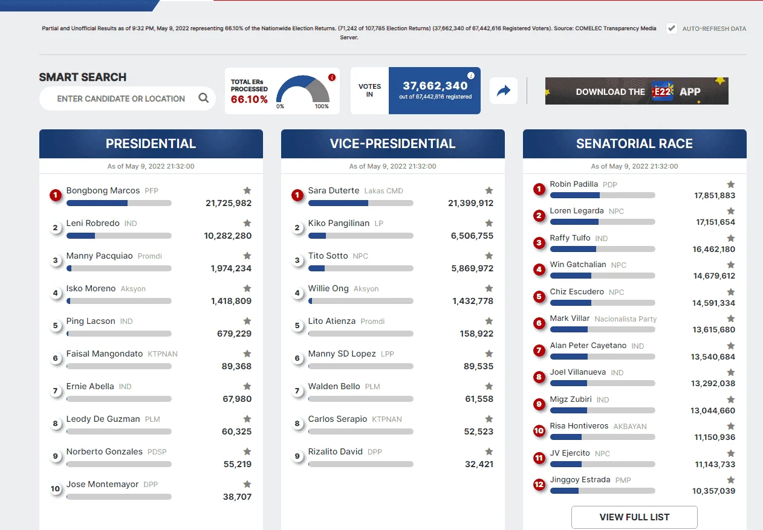763x530 pixels.
Task: Open Sara Duterte candidate name
Action: tap(334, 190)
